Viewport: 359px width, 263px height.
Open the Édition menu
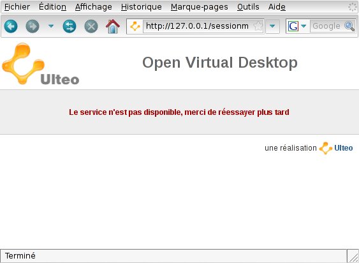52,7
